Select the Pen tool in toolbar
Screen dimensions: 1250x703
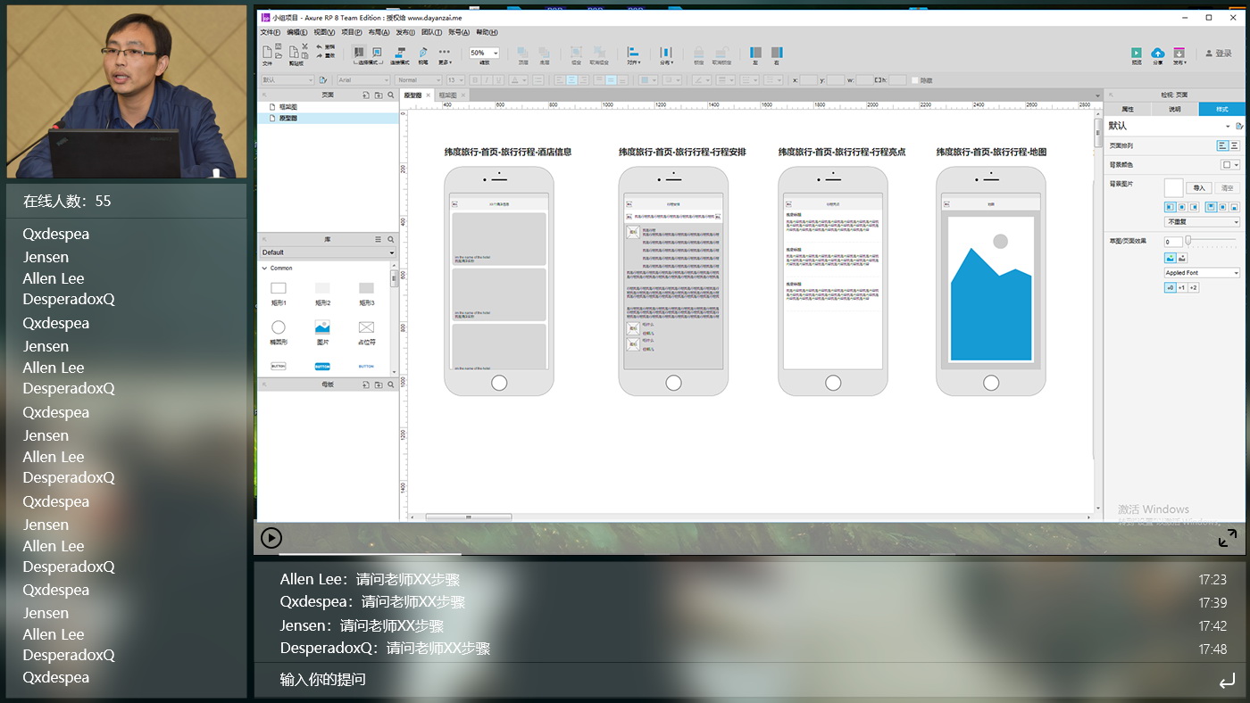coord(422,54)
